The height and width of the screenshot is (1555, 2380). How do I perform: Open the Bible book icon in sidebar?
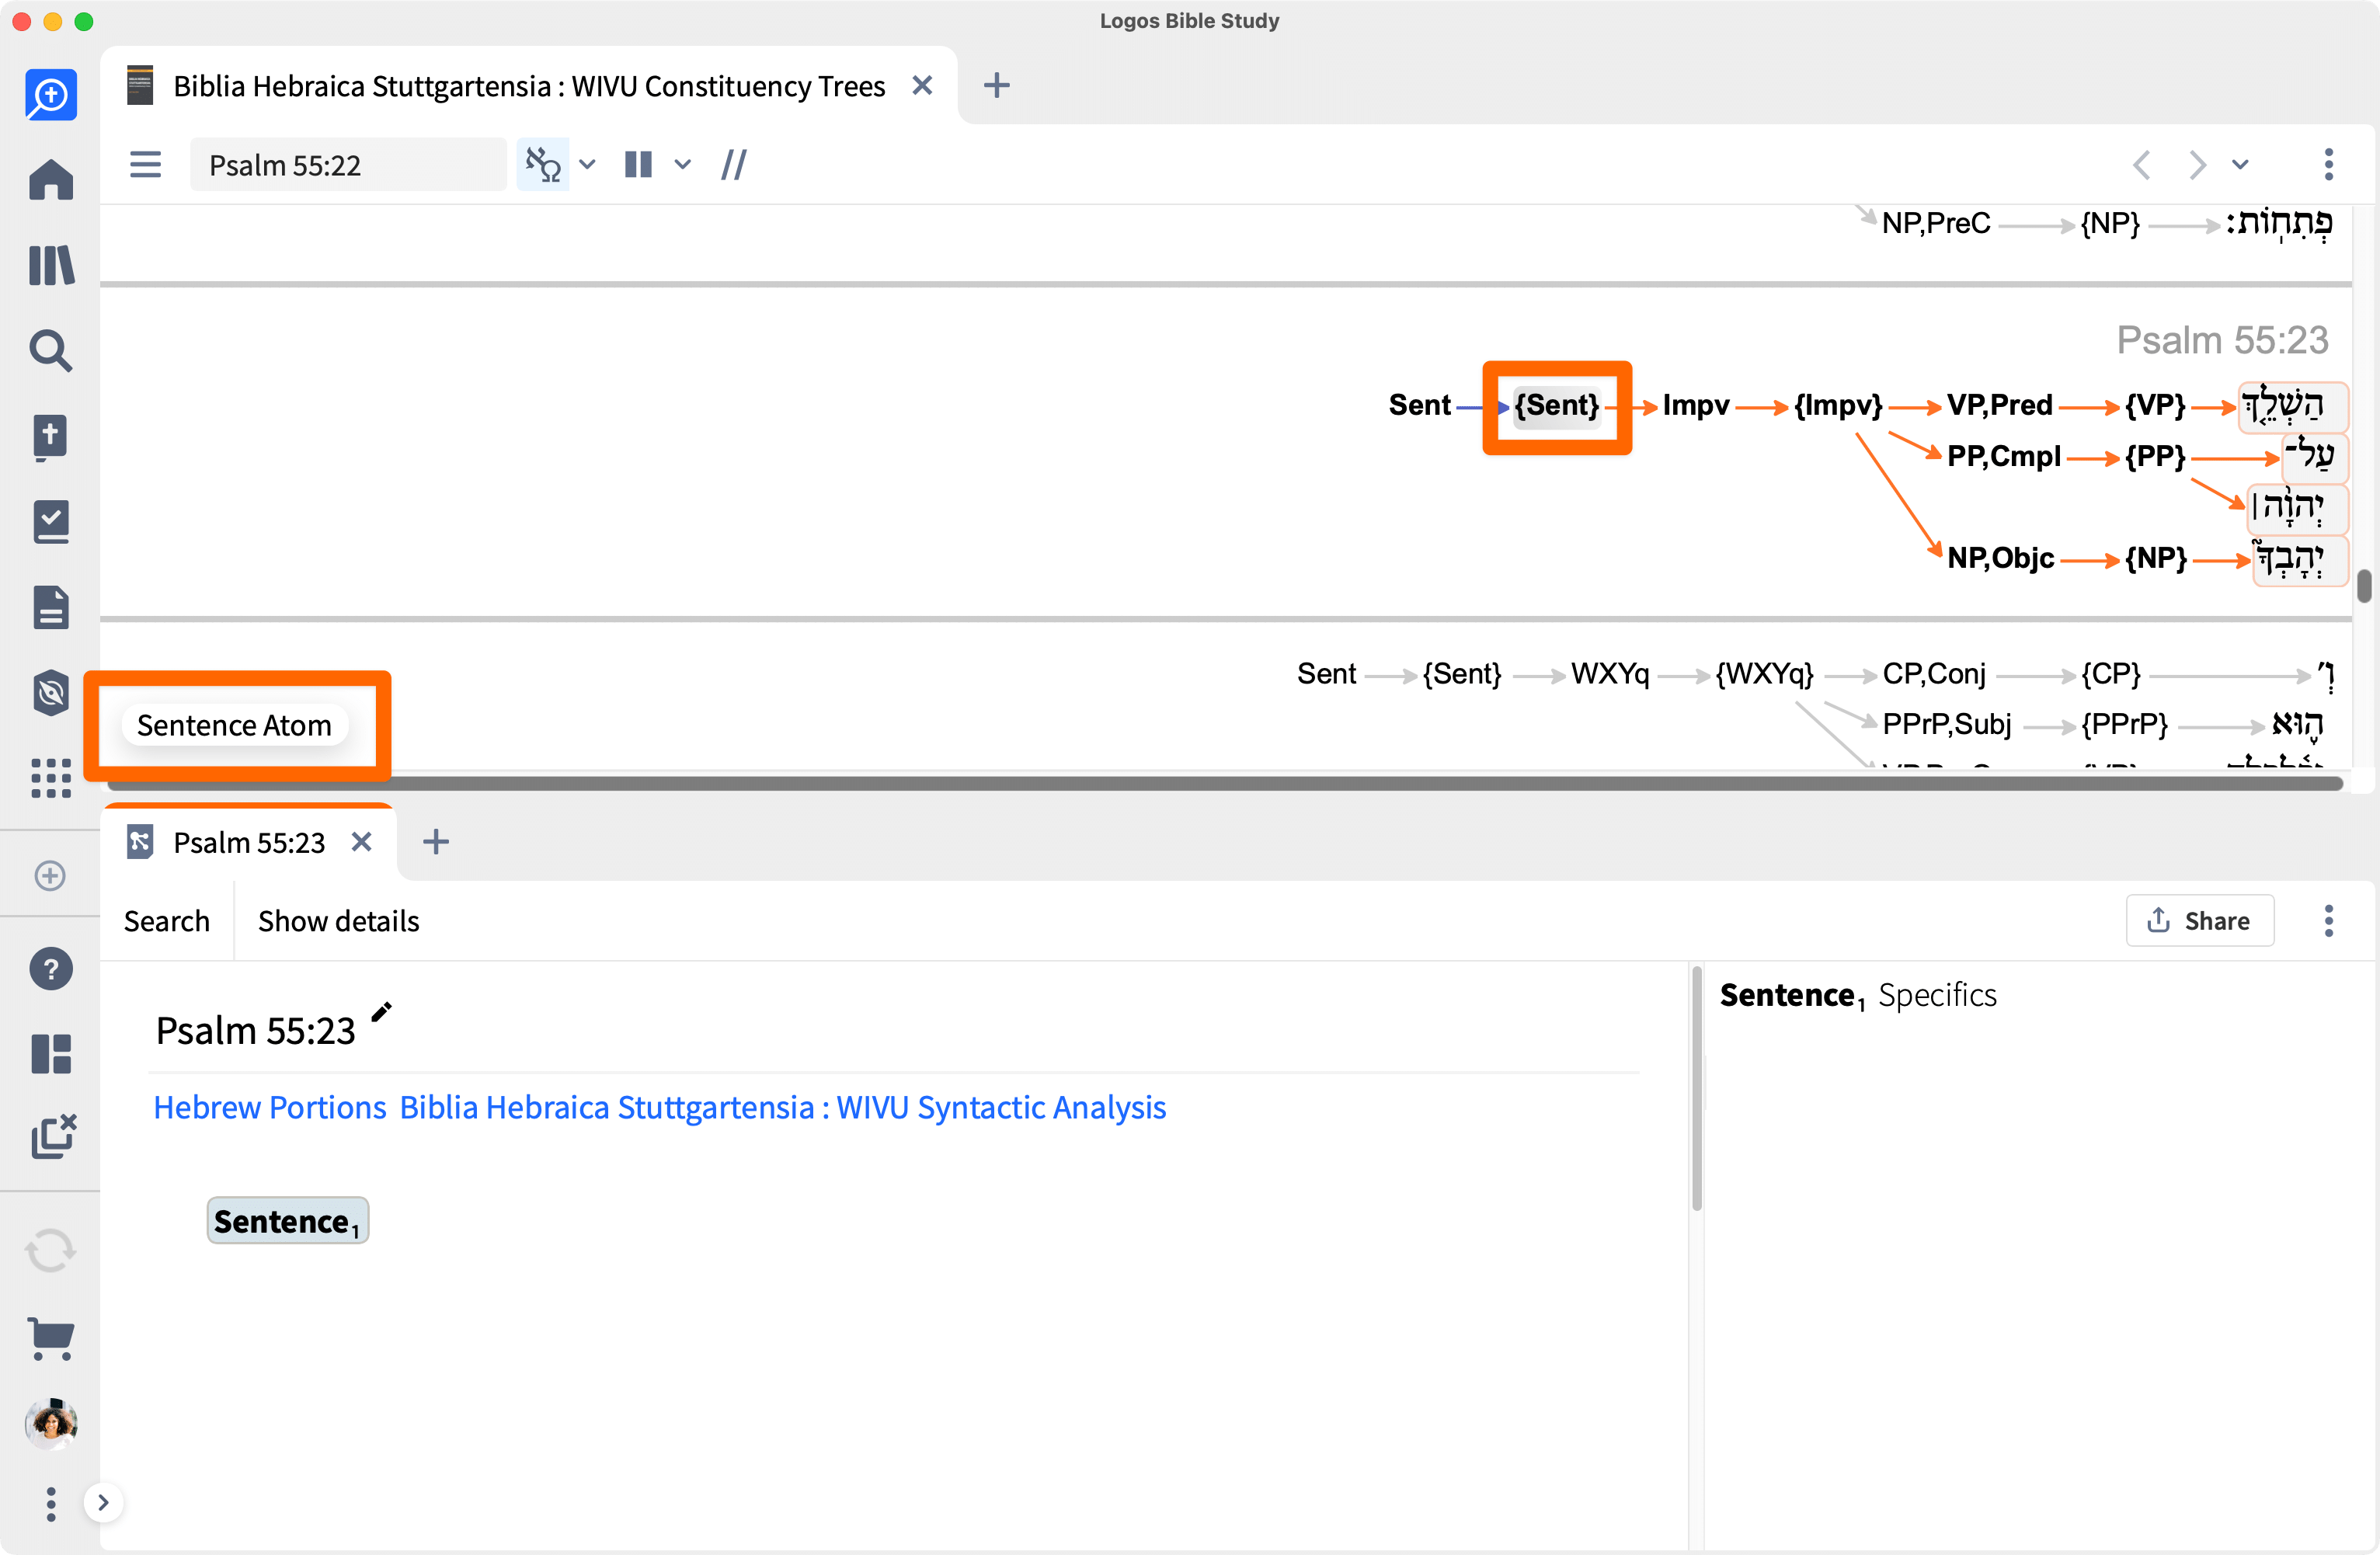[51, 437]
